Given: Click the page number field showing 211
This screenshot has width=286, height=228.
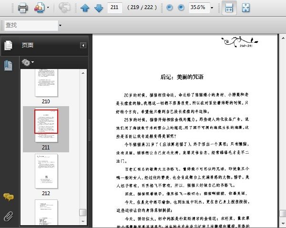Looking at the screenshot, I should (114, 8).
